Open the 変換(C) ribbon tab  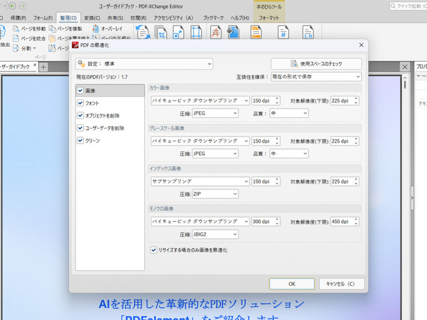[92, 18]
